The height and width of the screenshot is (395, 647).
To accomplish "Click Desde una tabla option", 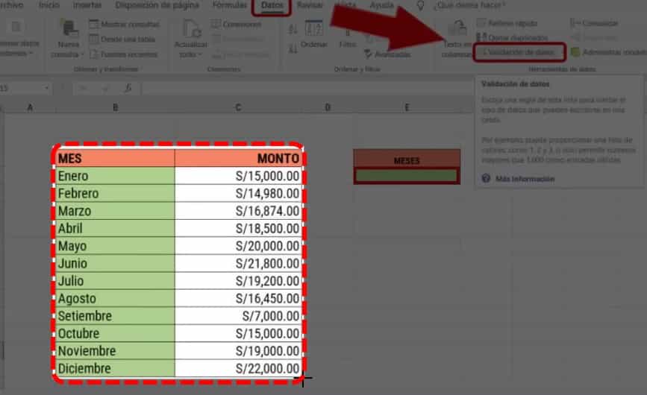I will click(124, 39).
